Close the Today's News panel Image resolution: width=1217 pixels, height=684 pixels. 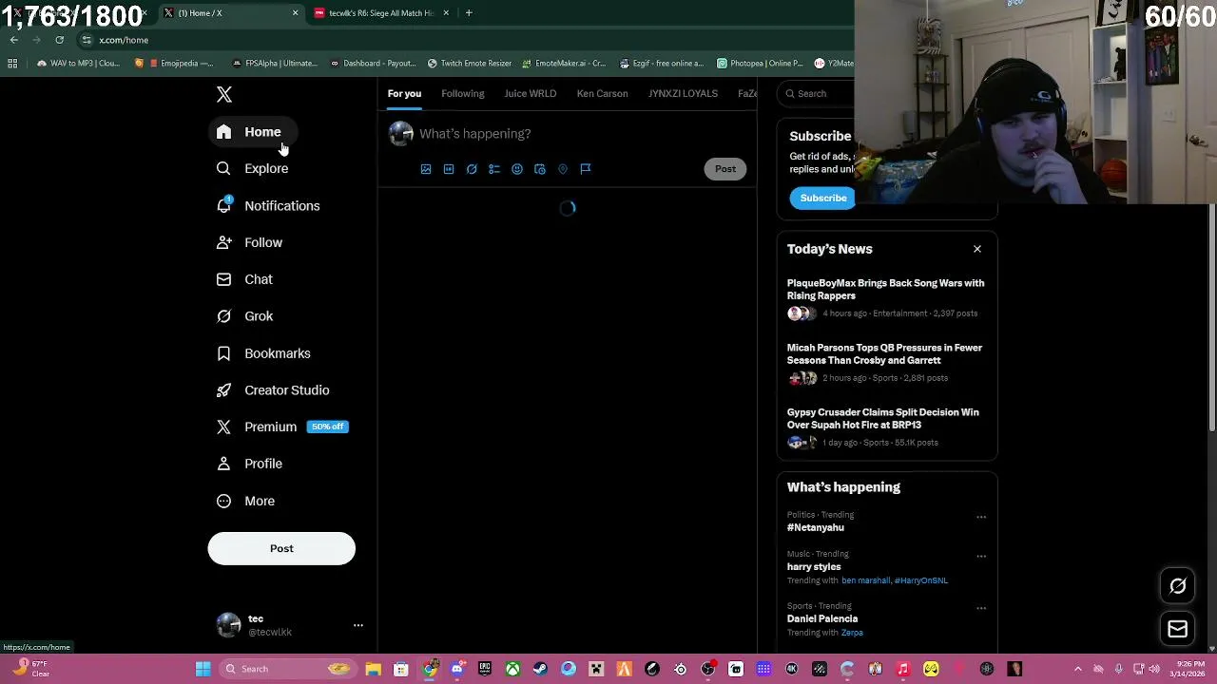coord(977,249)
